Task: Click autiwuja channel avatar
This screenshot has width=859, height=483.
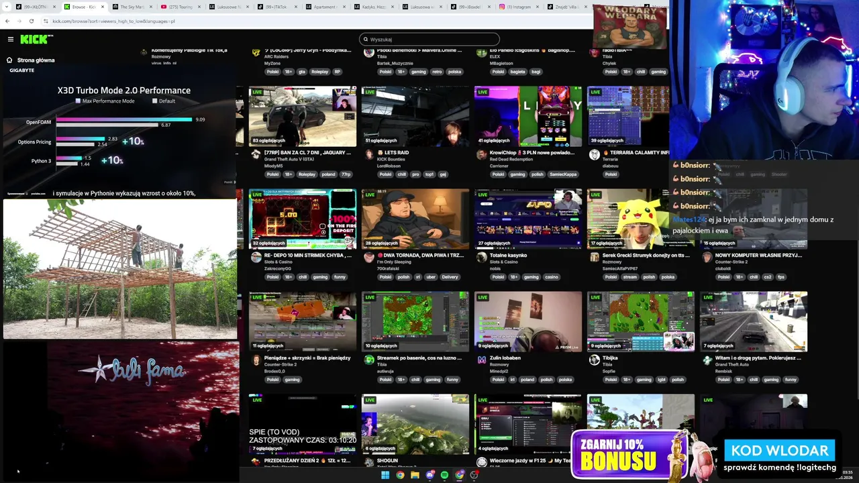Action: click(369, 360)
